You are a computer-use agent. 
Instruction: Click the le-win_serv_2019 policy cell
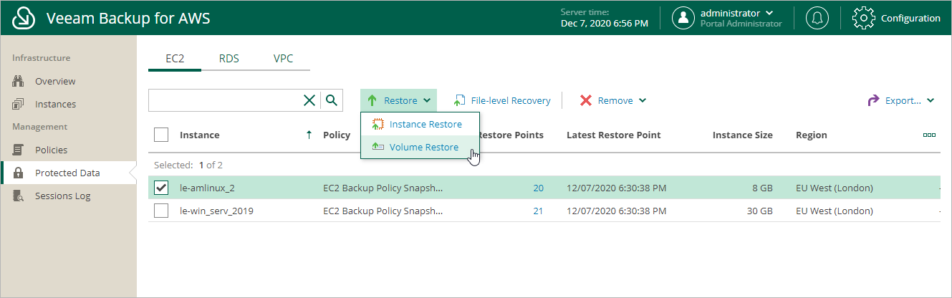[383, 211]
